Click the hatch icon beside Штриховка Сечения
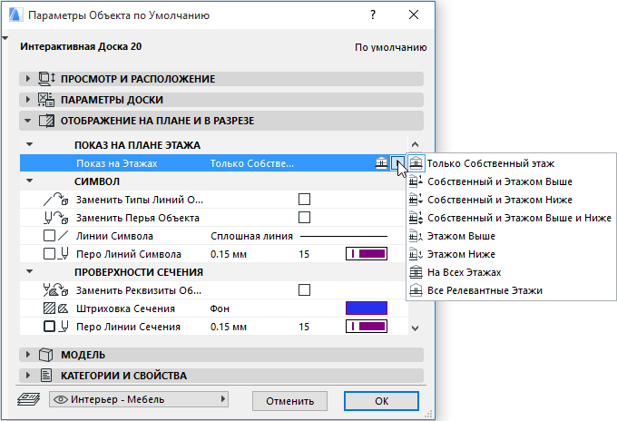This screenshot has width=617, height=421. click(x=55, y=308)
